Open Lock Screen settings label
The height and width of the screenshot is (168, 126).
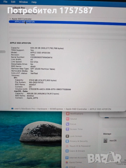coord(76,136)
